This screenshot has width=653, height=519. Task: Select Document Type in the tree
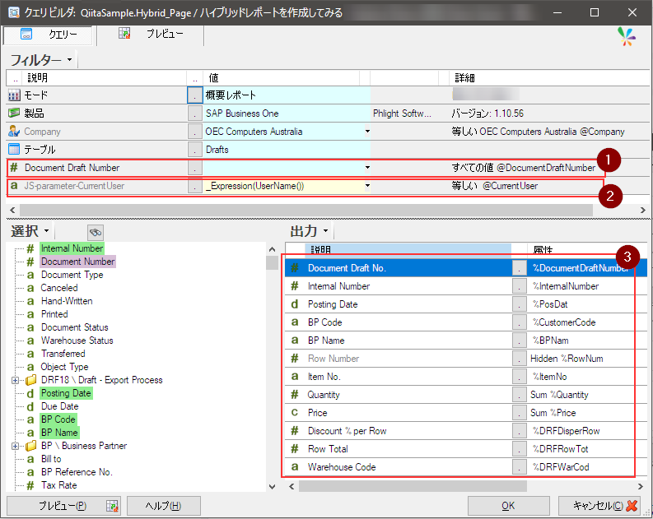(x=72, y=275)
